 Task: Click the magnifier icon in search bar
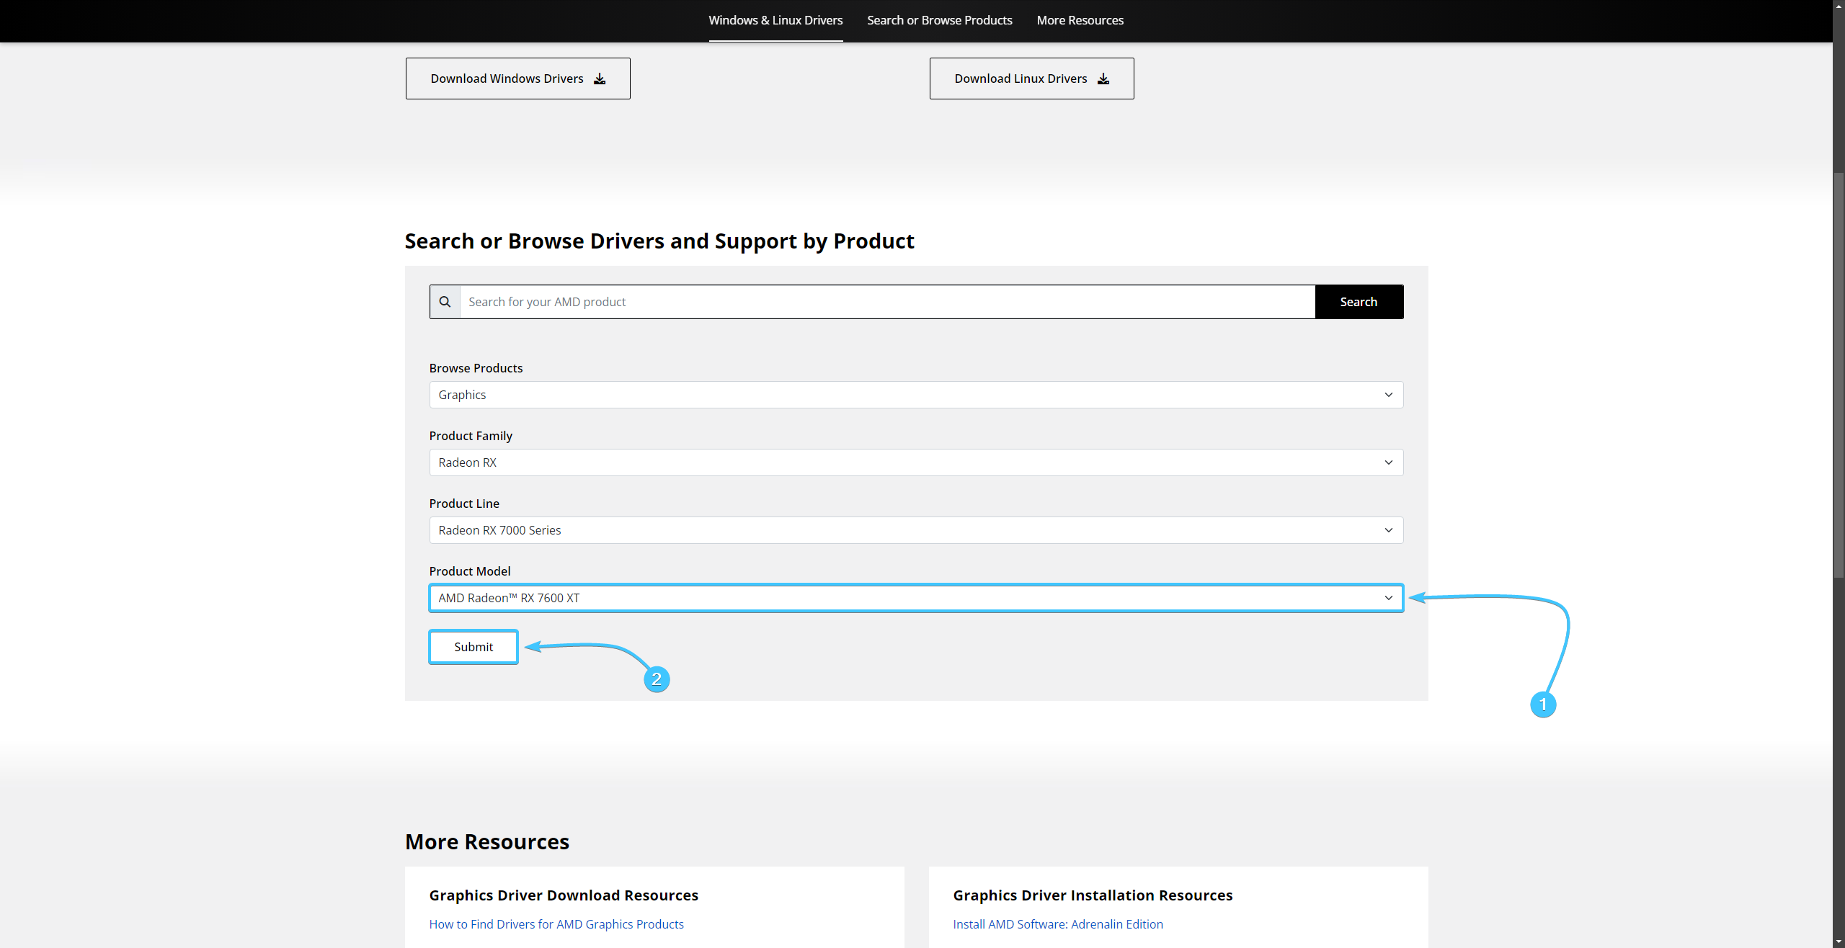(x=445, y=302)
